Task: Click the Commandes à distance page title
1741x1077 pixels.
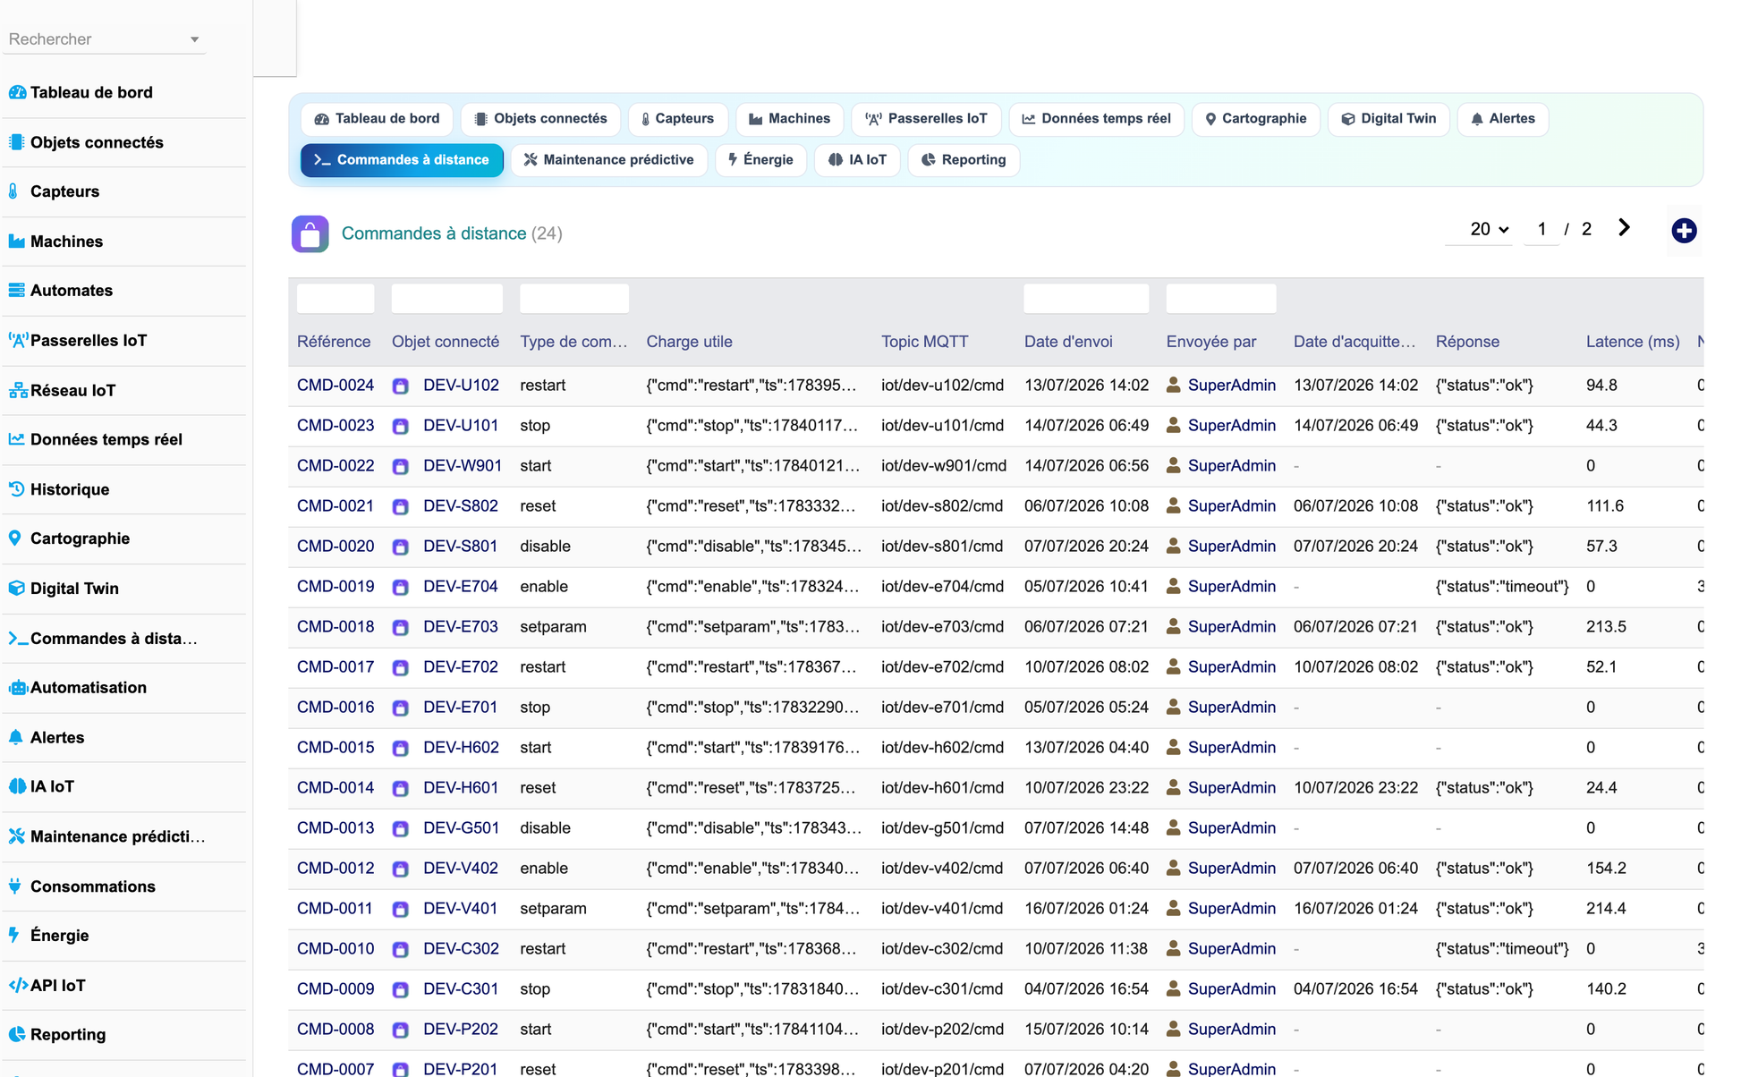Action: click(434, 233)
